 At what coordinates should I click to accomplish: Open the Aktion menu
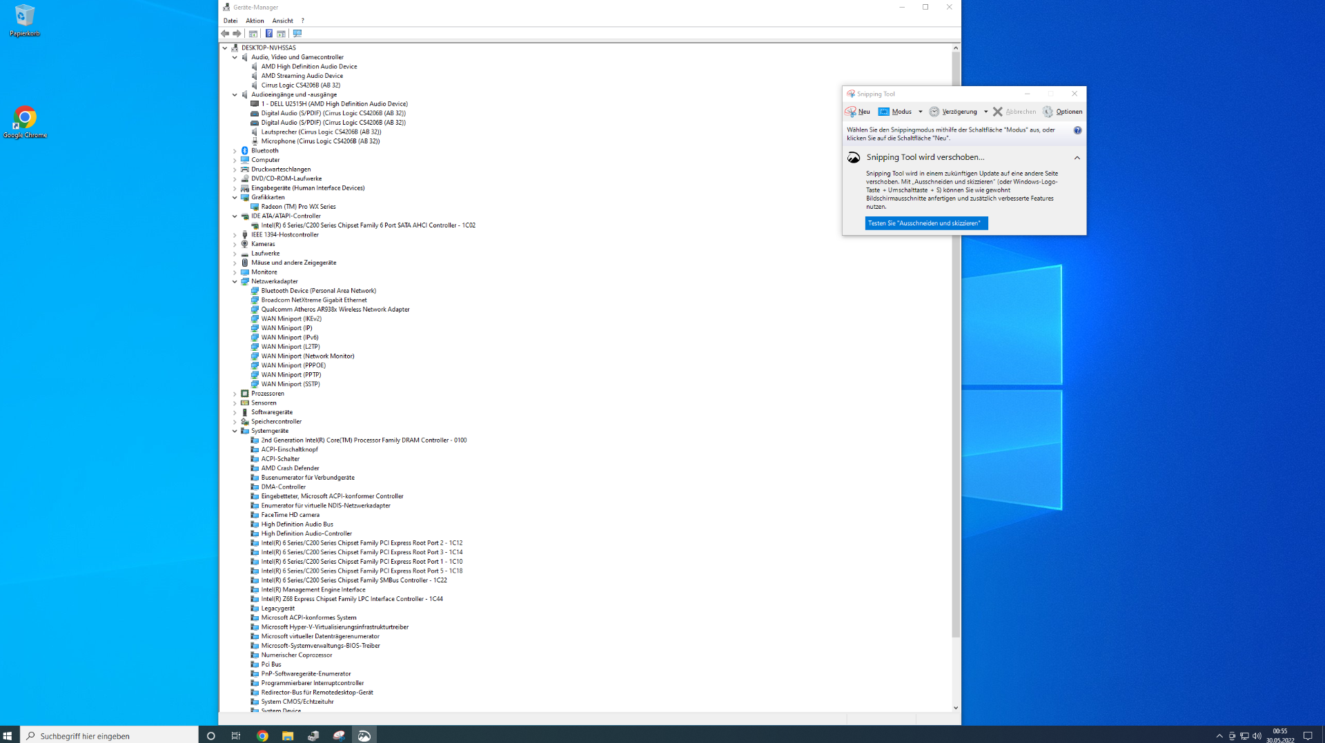255,21
